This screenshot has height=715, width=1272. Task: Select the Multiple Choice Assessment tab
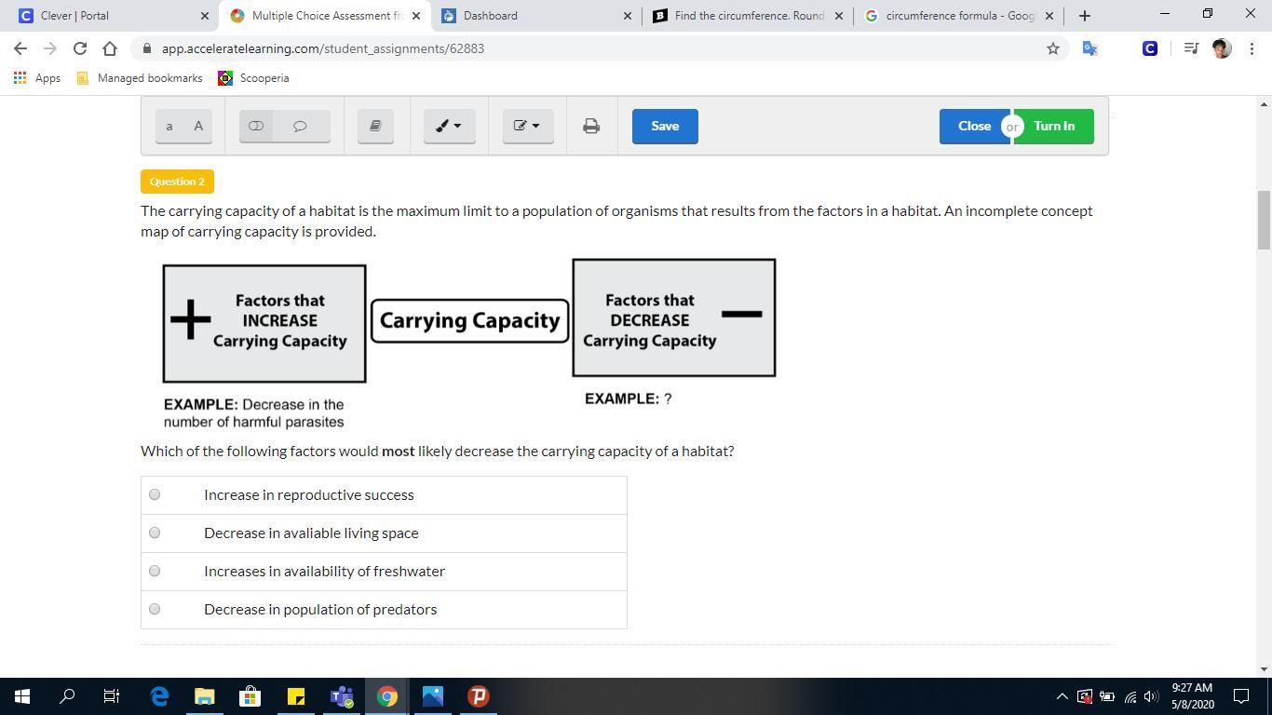tap(322, 16)
